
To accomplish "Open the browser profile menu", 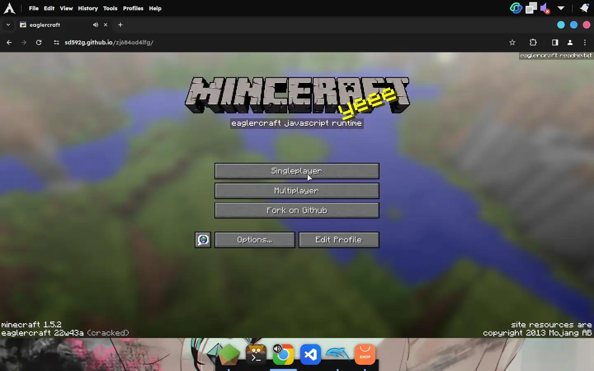I will click(570, 42).
